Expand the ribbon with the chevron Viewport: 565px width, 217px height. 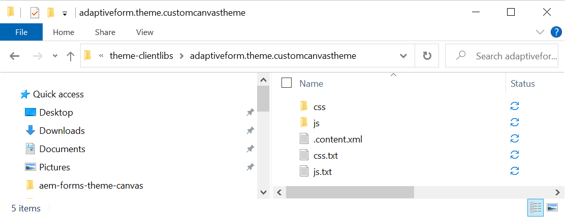(540, 32)
